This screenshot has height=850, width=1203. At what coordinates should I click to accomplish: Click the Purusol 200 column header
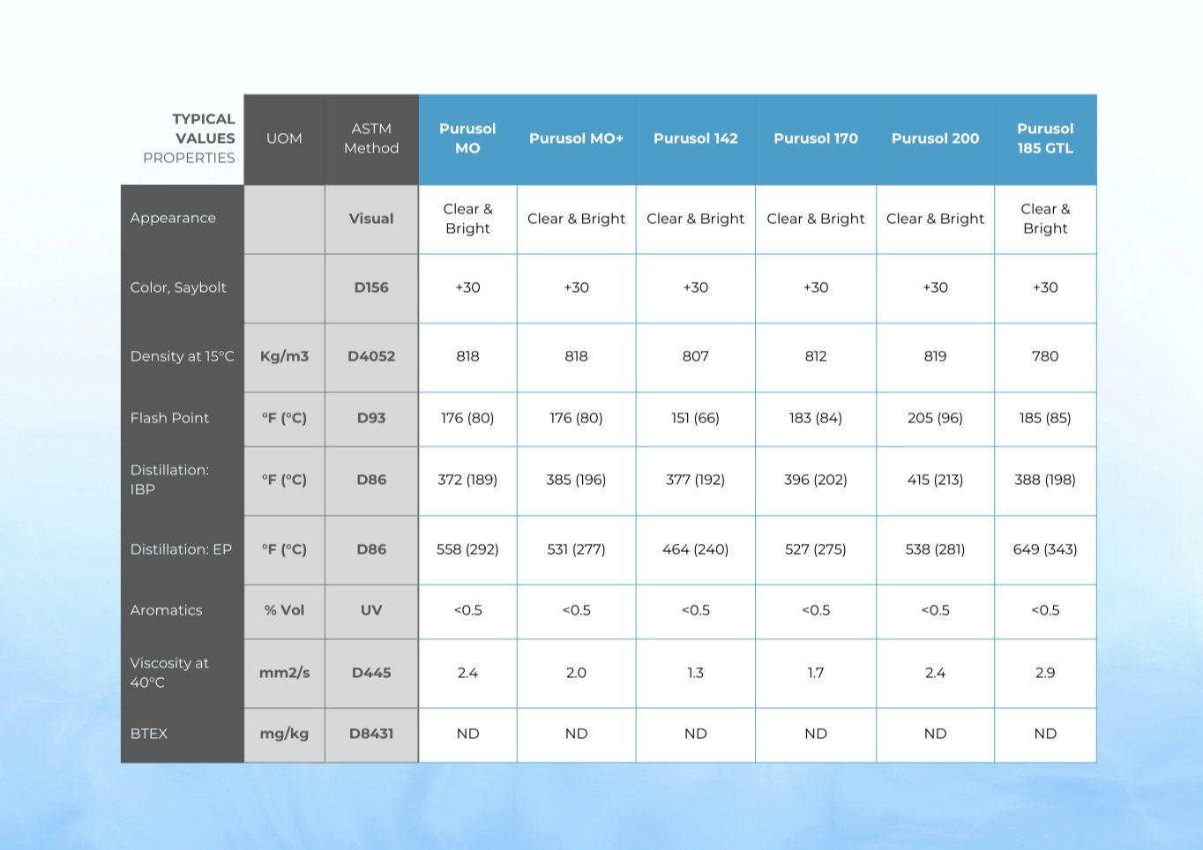(935, 138)
